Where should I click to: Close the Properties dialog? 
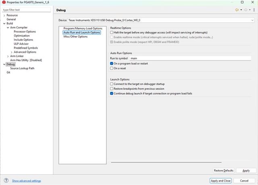253,2
